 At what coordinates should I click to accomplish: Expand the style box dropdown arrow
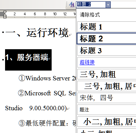[x=108, y=5]
